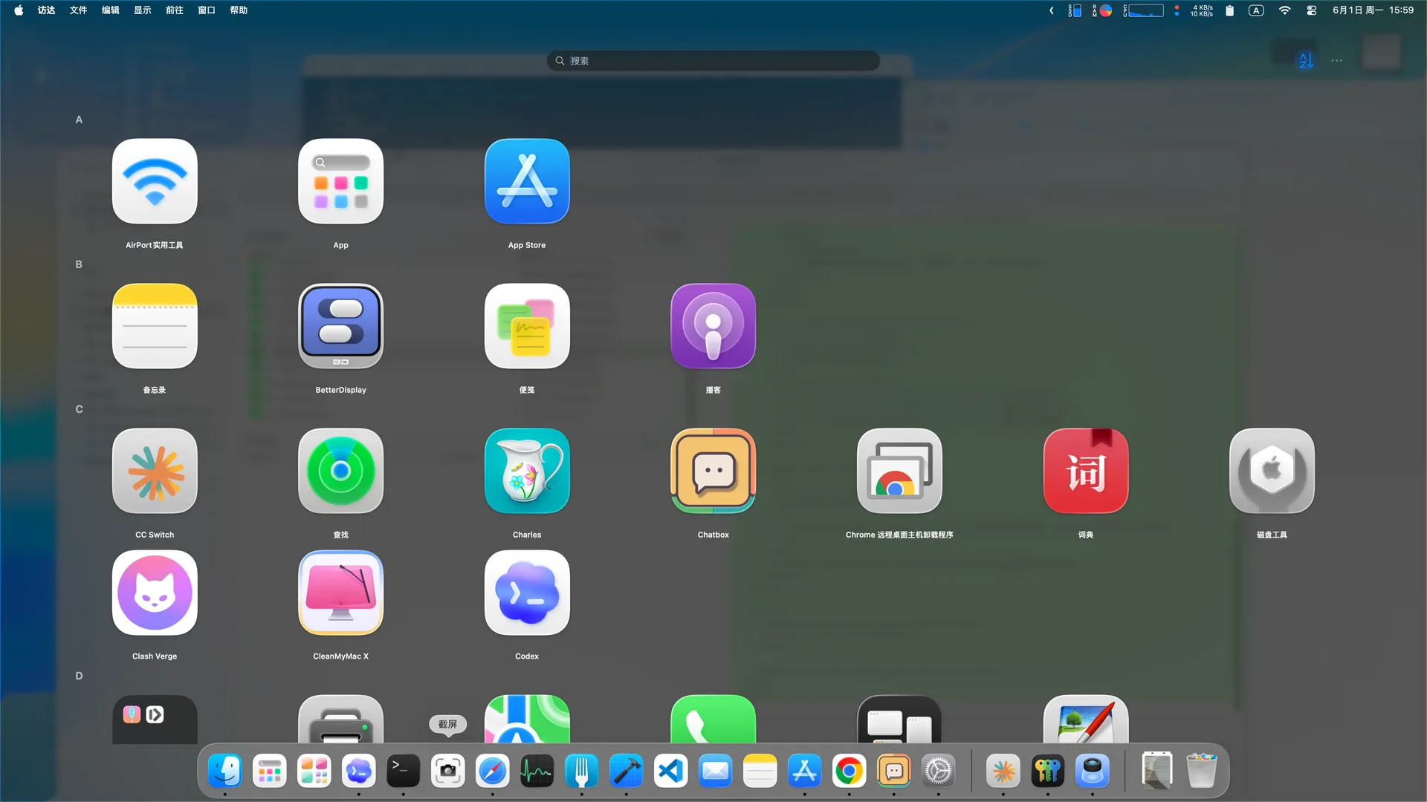Launch Codex from the app grid
Image resolution: width=1427 pixels, height=802 pixels.
point(527,593)
